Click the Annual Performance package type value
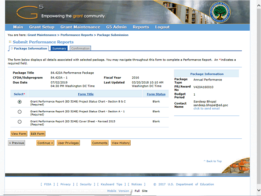This screenshot has height=196, width=261. click(208, 80)
